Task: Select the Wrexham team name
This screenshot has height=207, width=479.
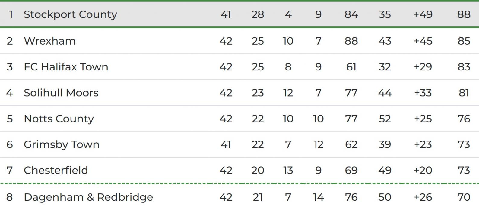Action: coord(50,41)
